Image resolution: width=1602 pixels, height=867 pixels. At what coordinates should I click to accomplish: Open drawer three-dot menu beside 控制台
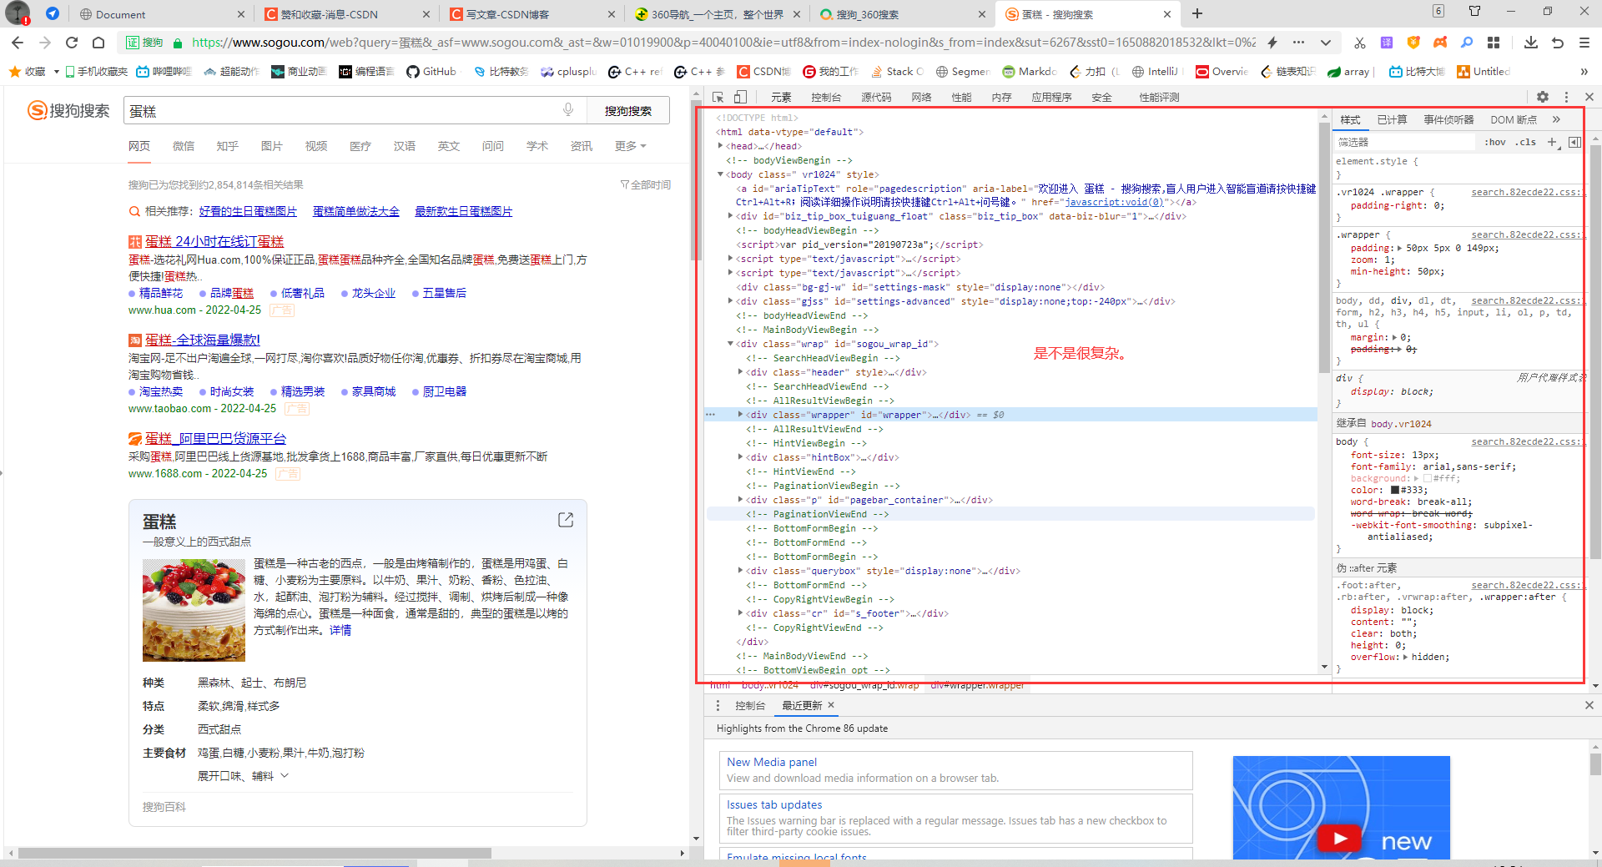[x=718, y=705]
